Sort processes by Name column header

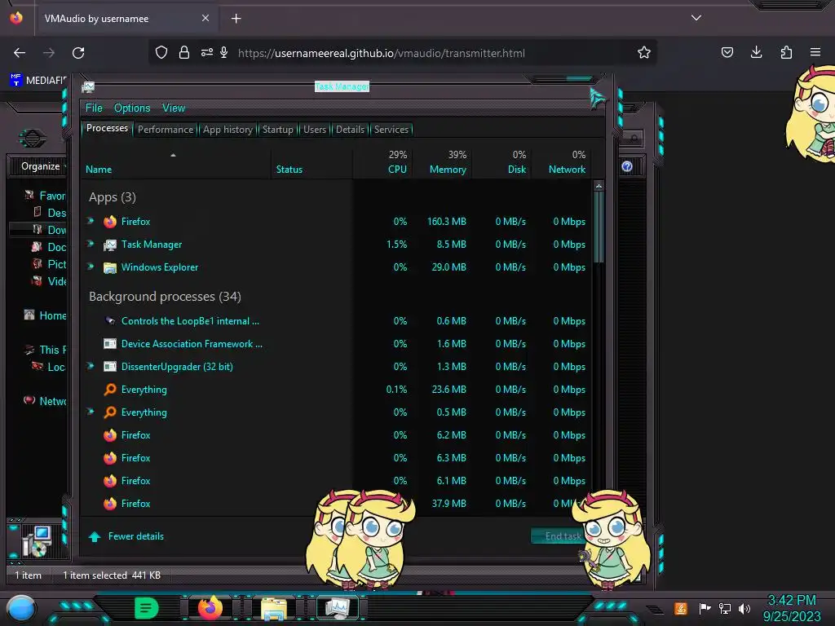point(176,162)
